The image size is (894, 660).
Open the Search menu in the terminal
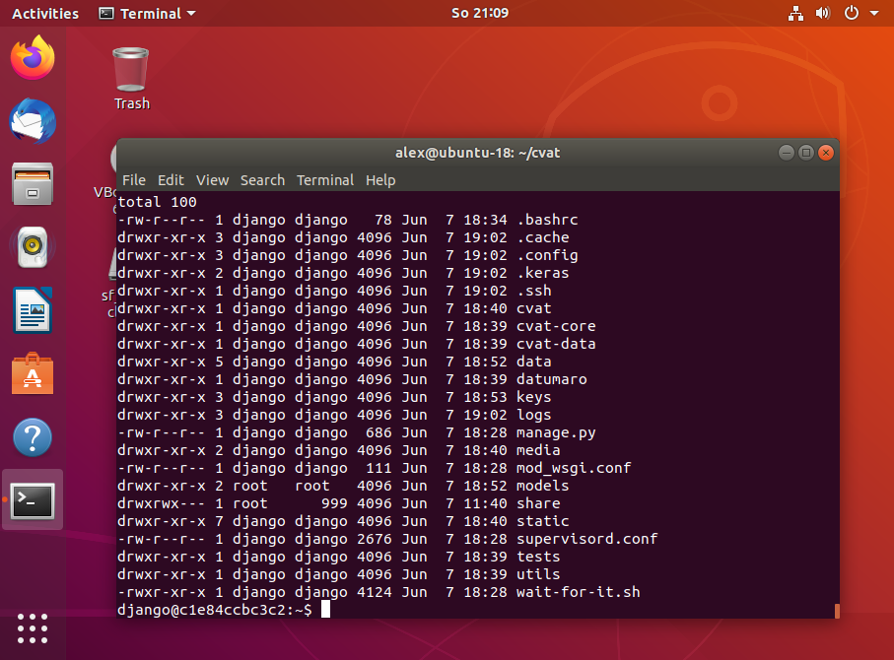pyautogui.click(x=262, y=180)
